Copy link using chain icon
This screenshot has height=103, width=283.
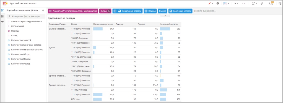pos(262,3)
